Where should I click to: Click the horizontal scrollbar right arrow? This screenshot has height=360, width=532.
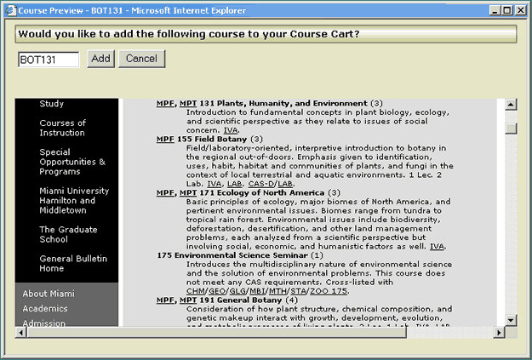(x=499, y=333)
